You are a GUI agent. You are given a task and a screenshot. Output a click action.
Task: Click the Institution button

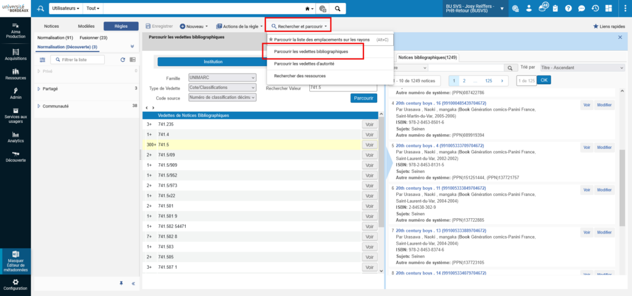213,62
